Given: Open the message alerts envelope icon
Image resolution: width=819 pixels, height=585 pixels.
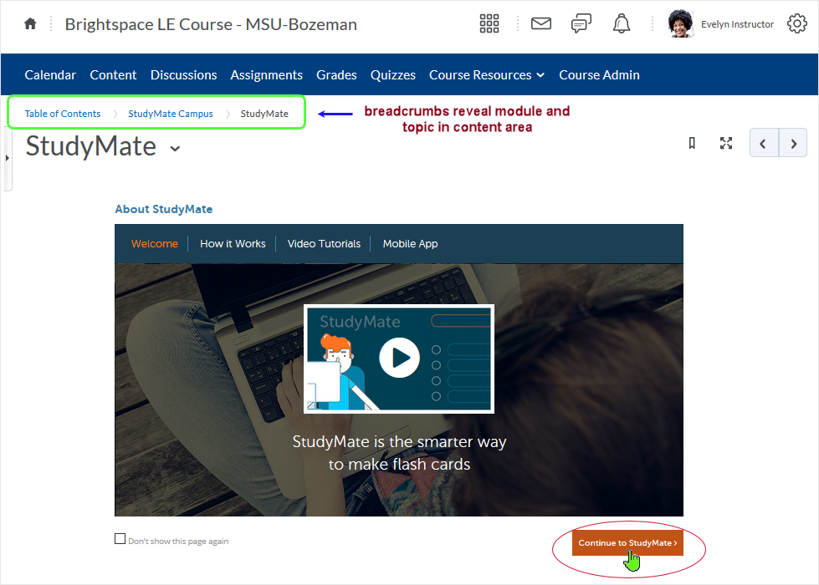Looking at the screenshot, I should pyautogui.click(x=541, y=23).
